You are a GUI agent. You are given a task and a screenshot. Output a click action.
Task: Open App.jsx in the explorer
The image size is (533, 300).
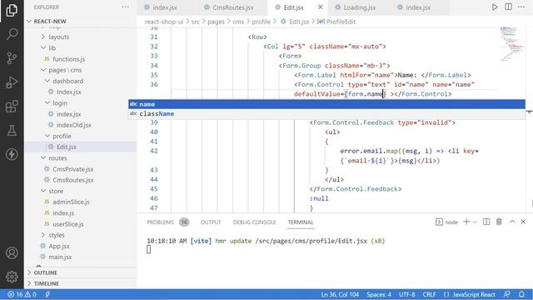59,246
